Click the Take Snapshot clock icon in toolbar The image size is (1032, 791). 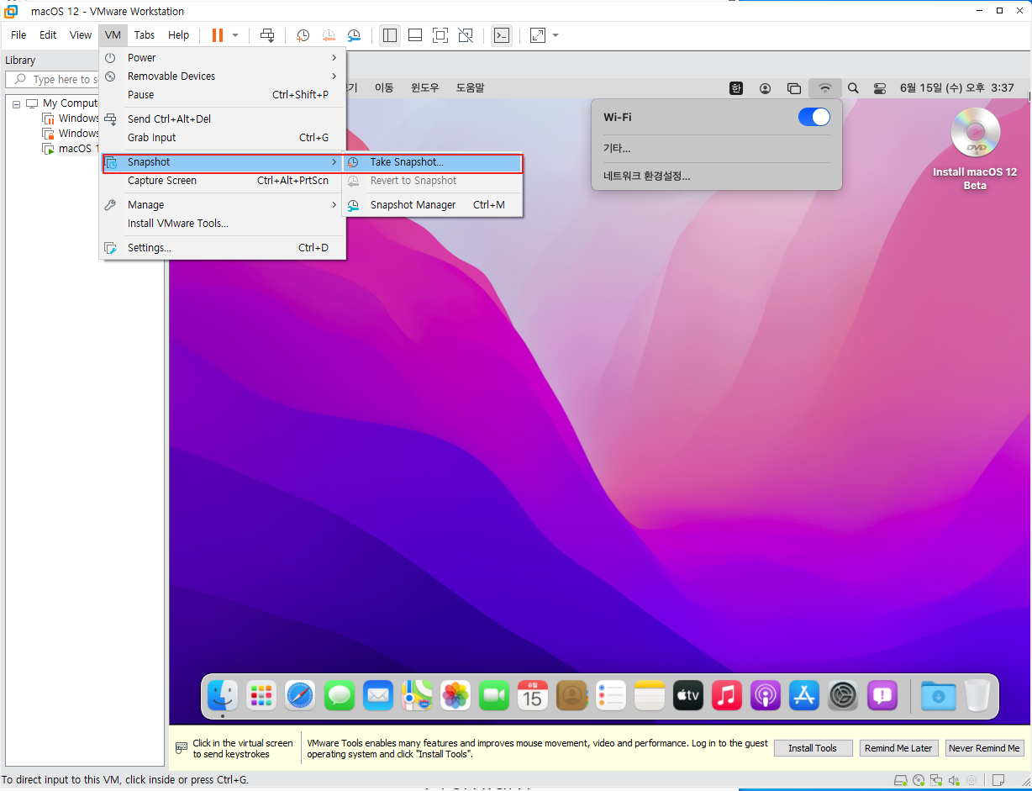pyautogui.click(x=303, y=35)
